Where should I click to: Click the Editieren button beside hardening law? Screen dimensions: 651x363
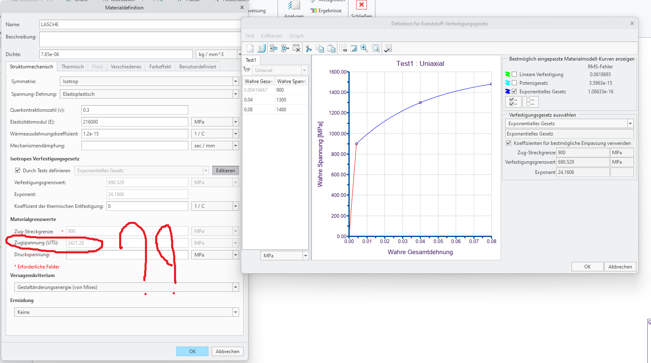point(225,171)
